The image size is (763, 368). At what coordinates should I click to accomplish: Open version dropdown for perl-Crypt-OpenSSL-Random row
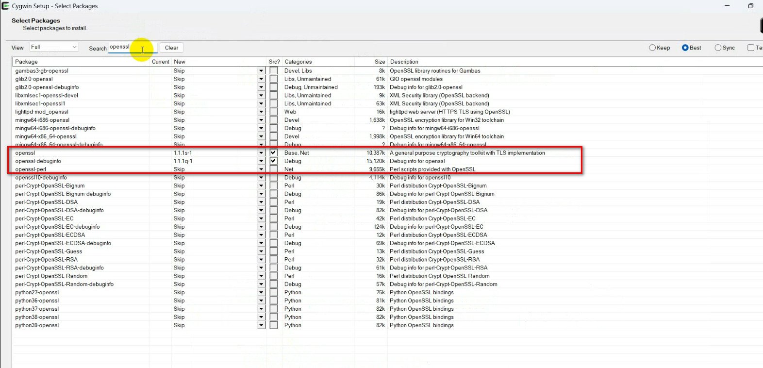[261, 276]
